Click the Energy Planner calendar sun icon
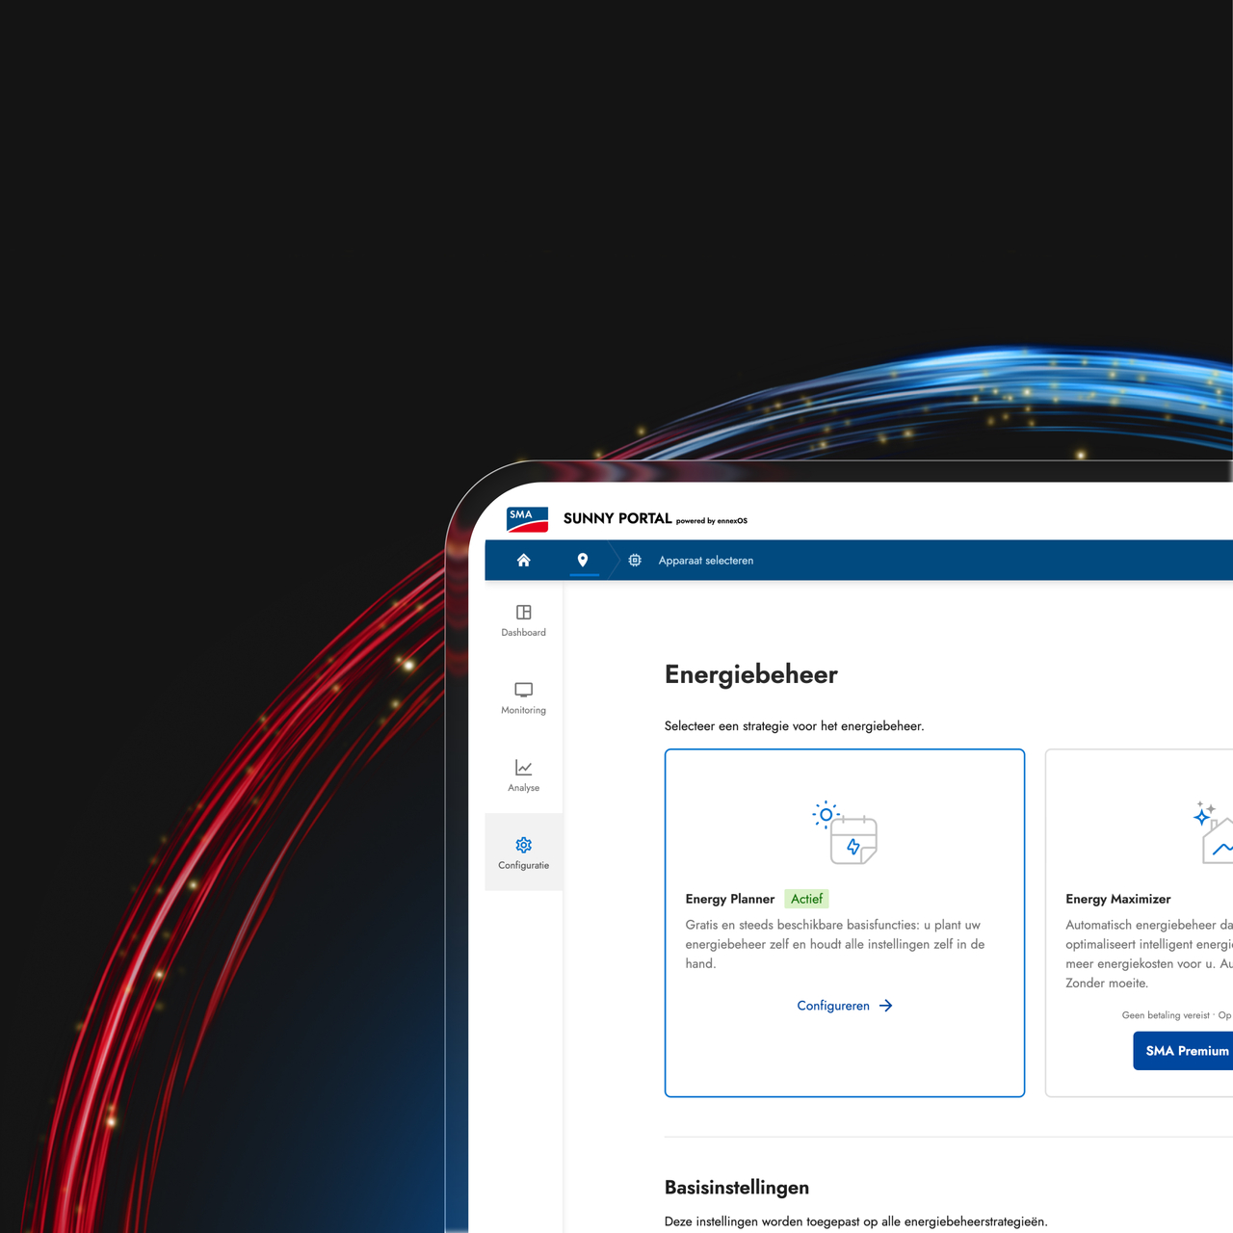The height and width of the screenshot is (1233, 1233). (845, 832)
